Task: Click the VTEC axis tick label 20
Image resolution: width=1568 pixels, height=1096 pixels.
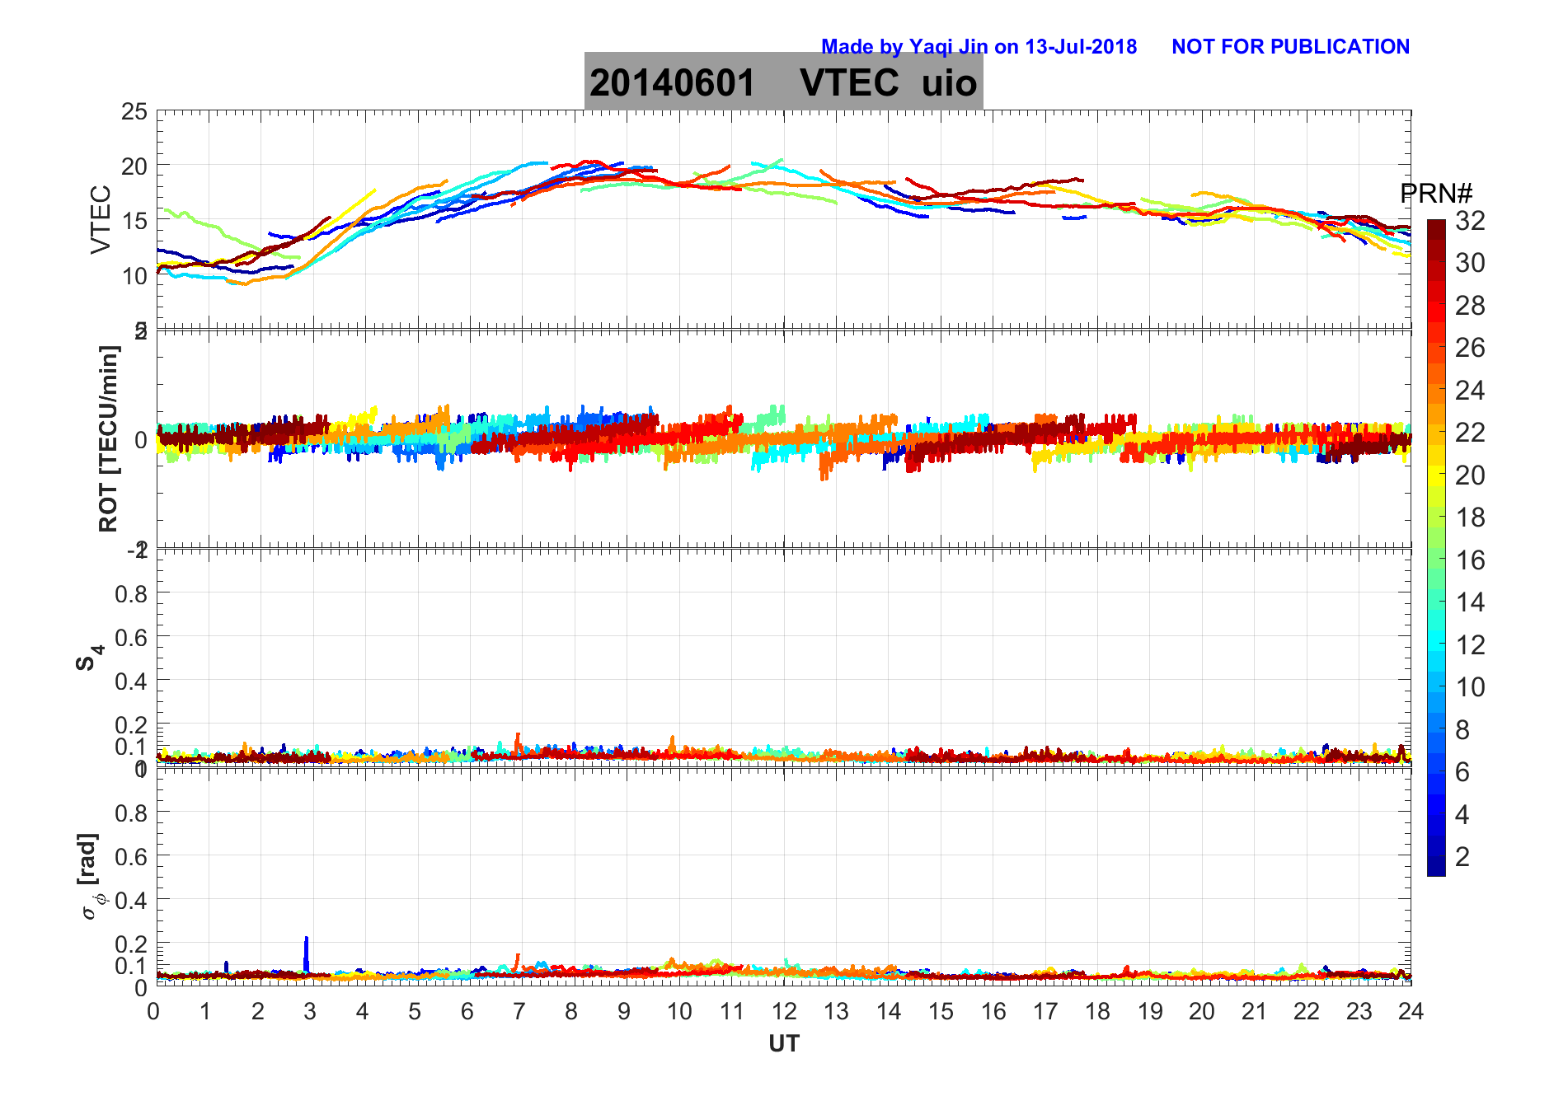Action: (x=134, y=166)
